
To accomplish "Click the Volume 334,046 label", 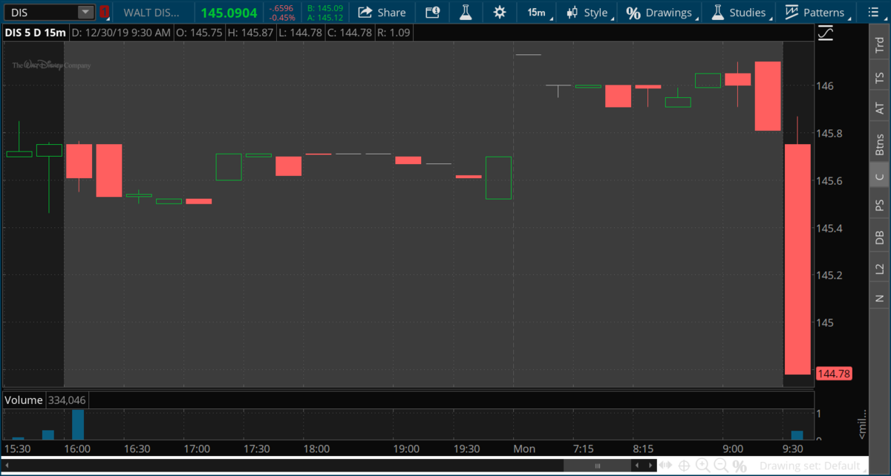I will (45, 400).
